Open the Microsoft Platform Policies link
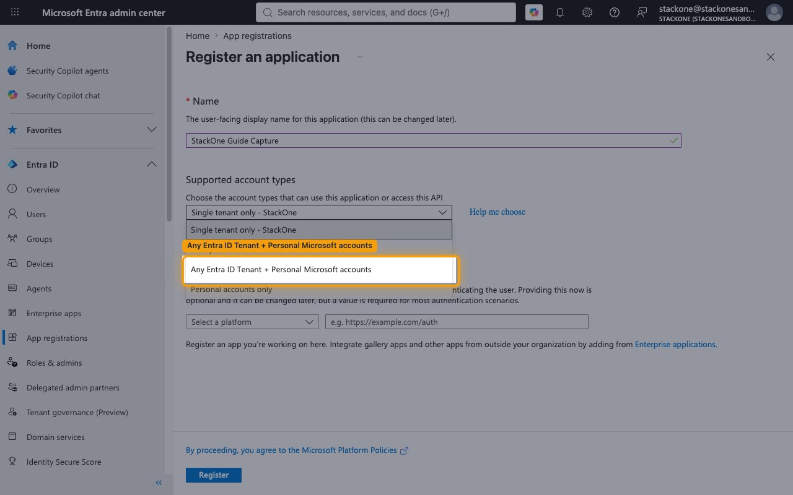 (297, 450)
